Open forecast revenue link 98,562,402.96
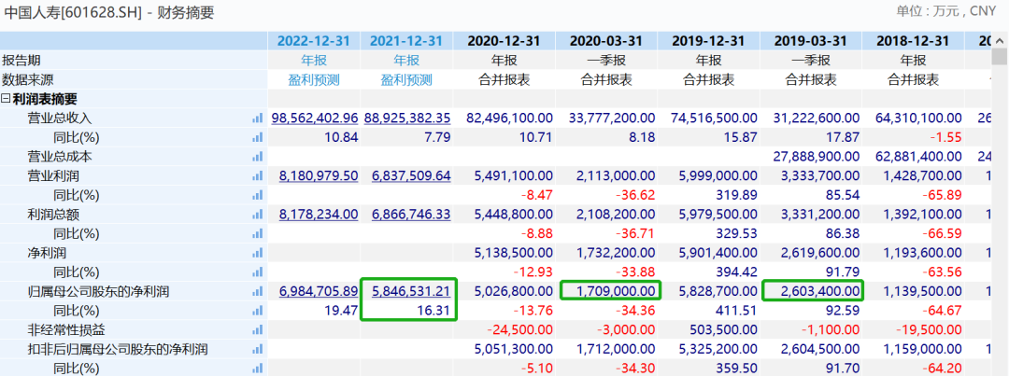The width and height of the screenshot is (1009, 376). pyautogui.click(x=315, y=118)
